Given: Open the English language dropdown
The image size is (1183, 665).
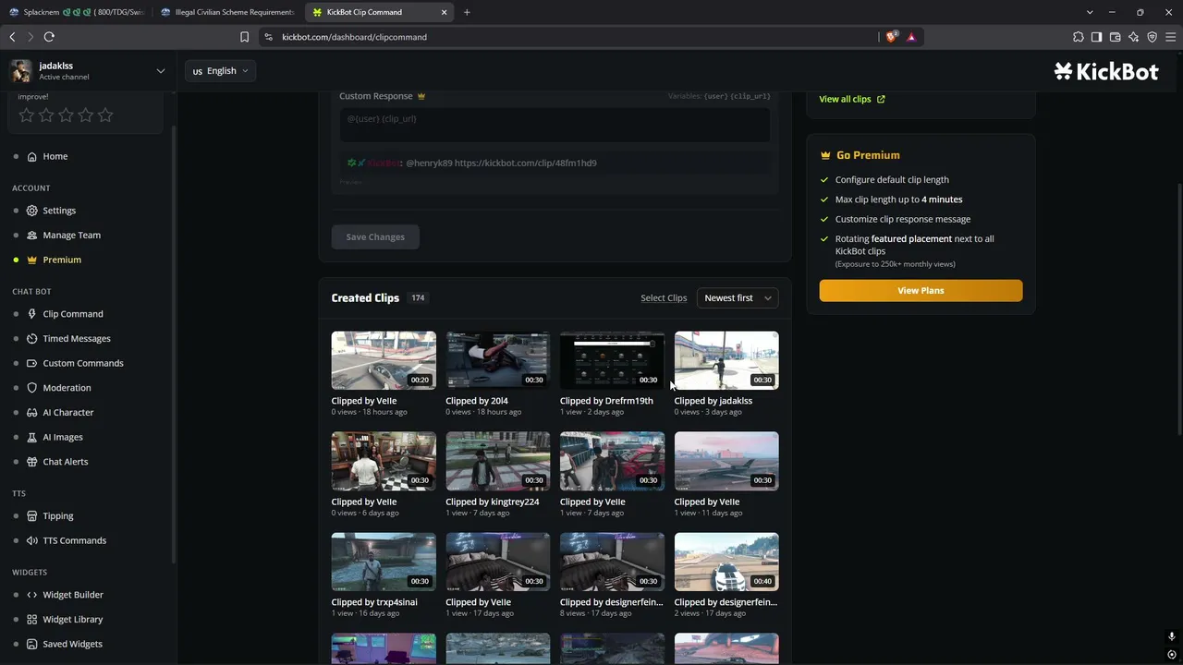Looking at the screenshot, I should pyautogui.click(x=221, y=71).
